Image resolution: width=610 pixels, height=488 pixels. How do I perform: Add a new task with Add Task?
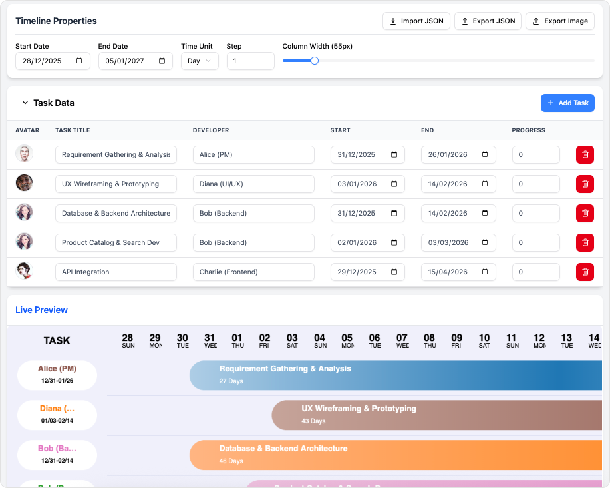tap(567, 103)
